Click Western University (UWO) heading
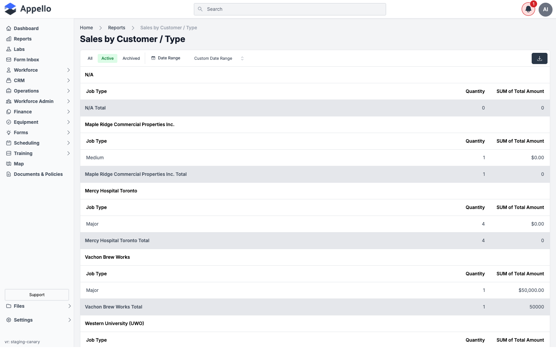The image size is (556, 354). (114, 324)
